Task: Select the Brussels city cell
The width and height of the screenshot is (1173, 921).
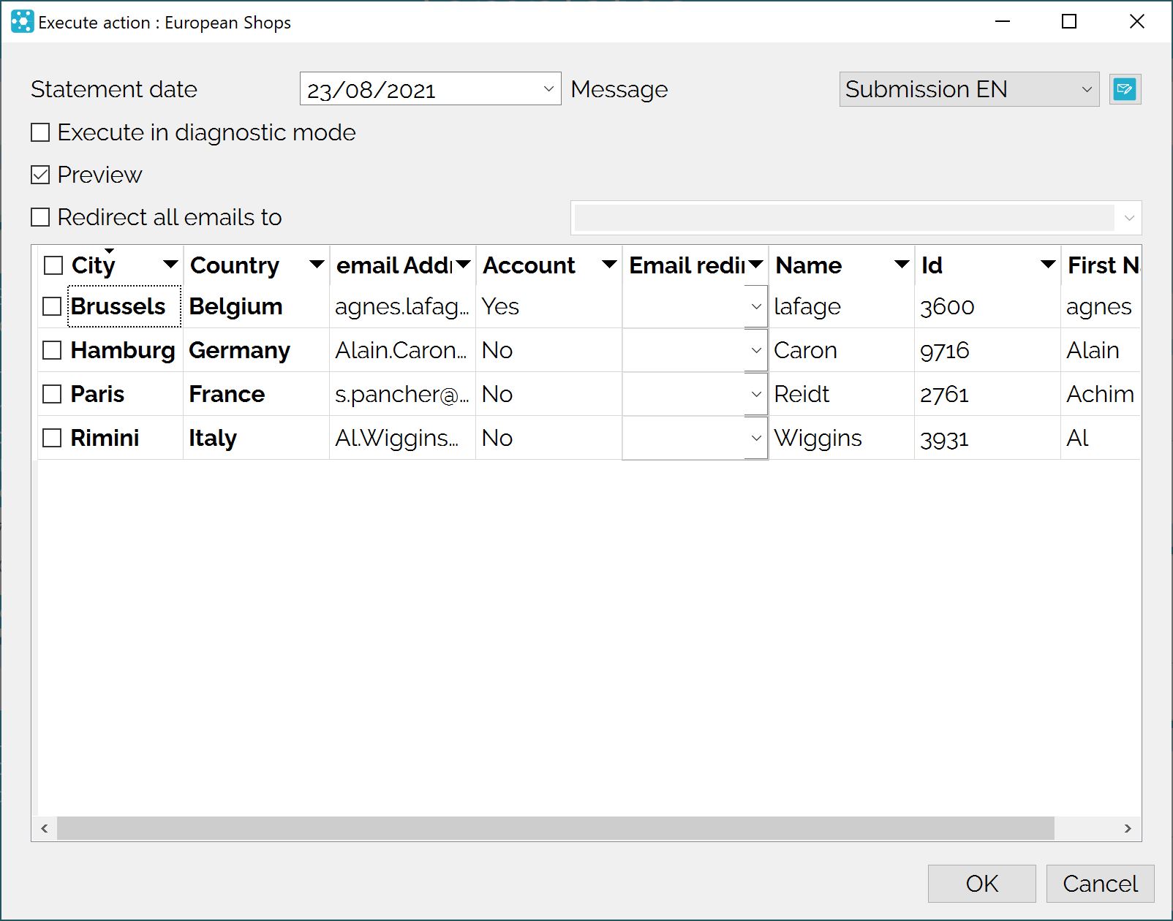Action: [124, 306]
